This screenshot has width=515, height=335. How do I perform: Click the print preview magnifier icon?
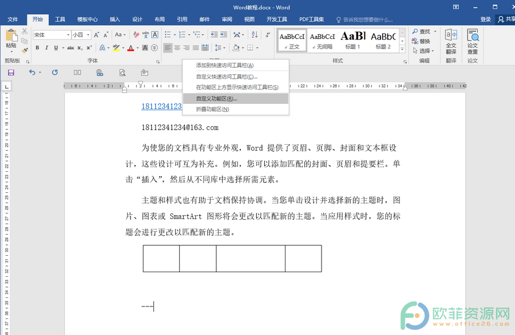pos(122,72)
